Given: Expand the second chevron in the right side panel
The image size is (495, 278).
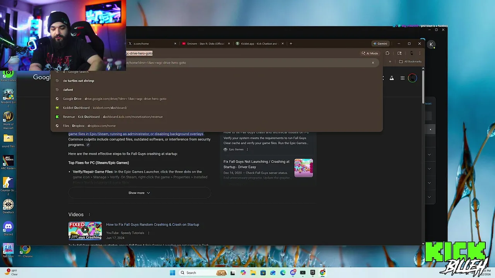Looking at the screenshot, I should point(429,169).
